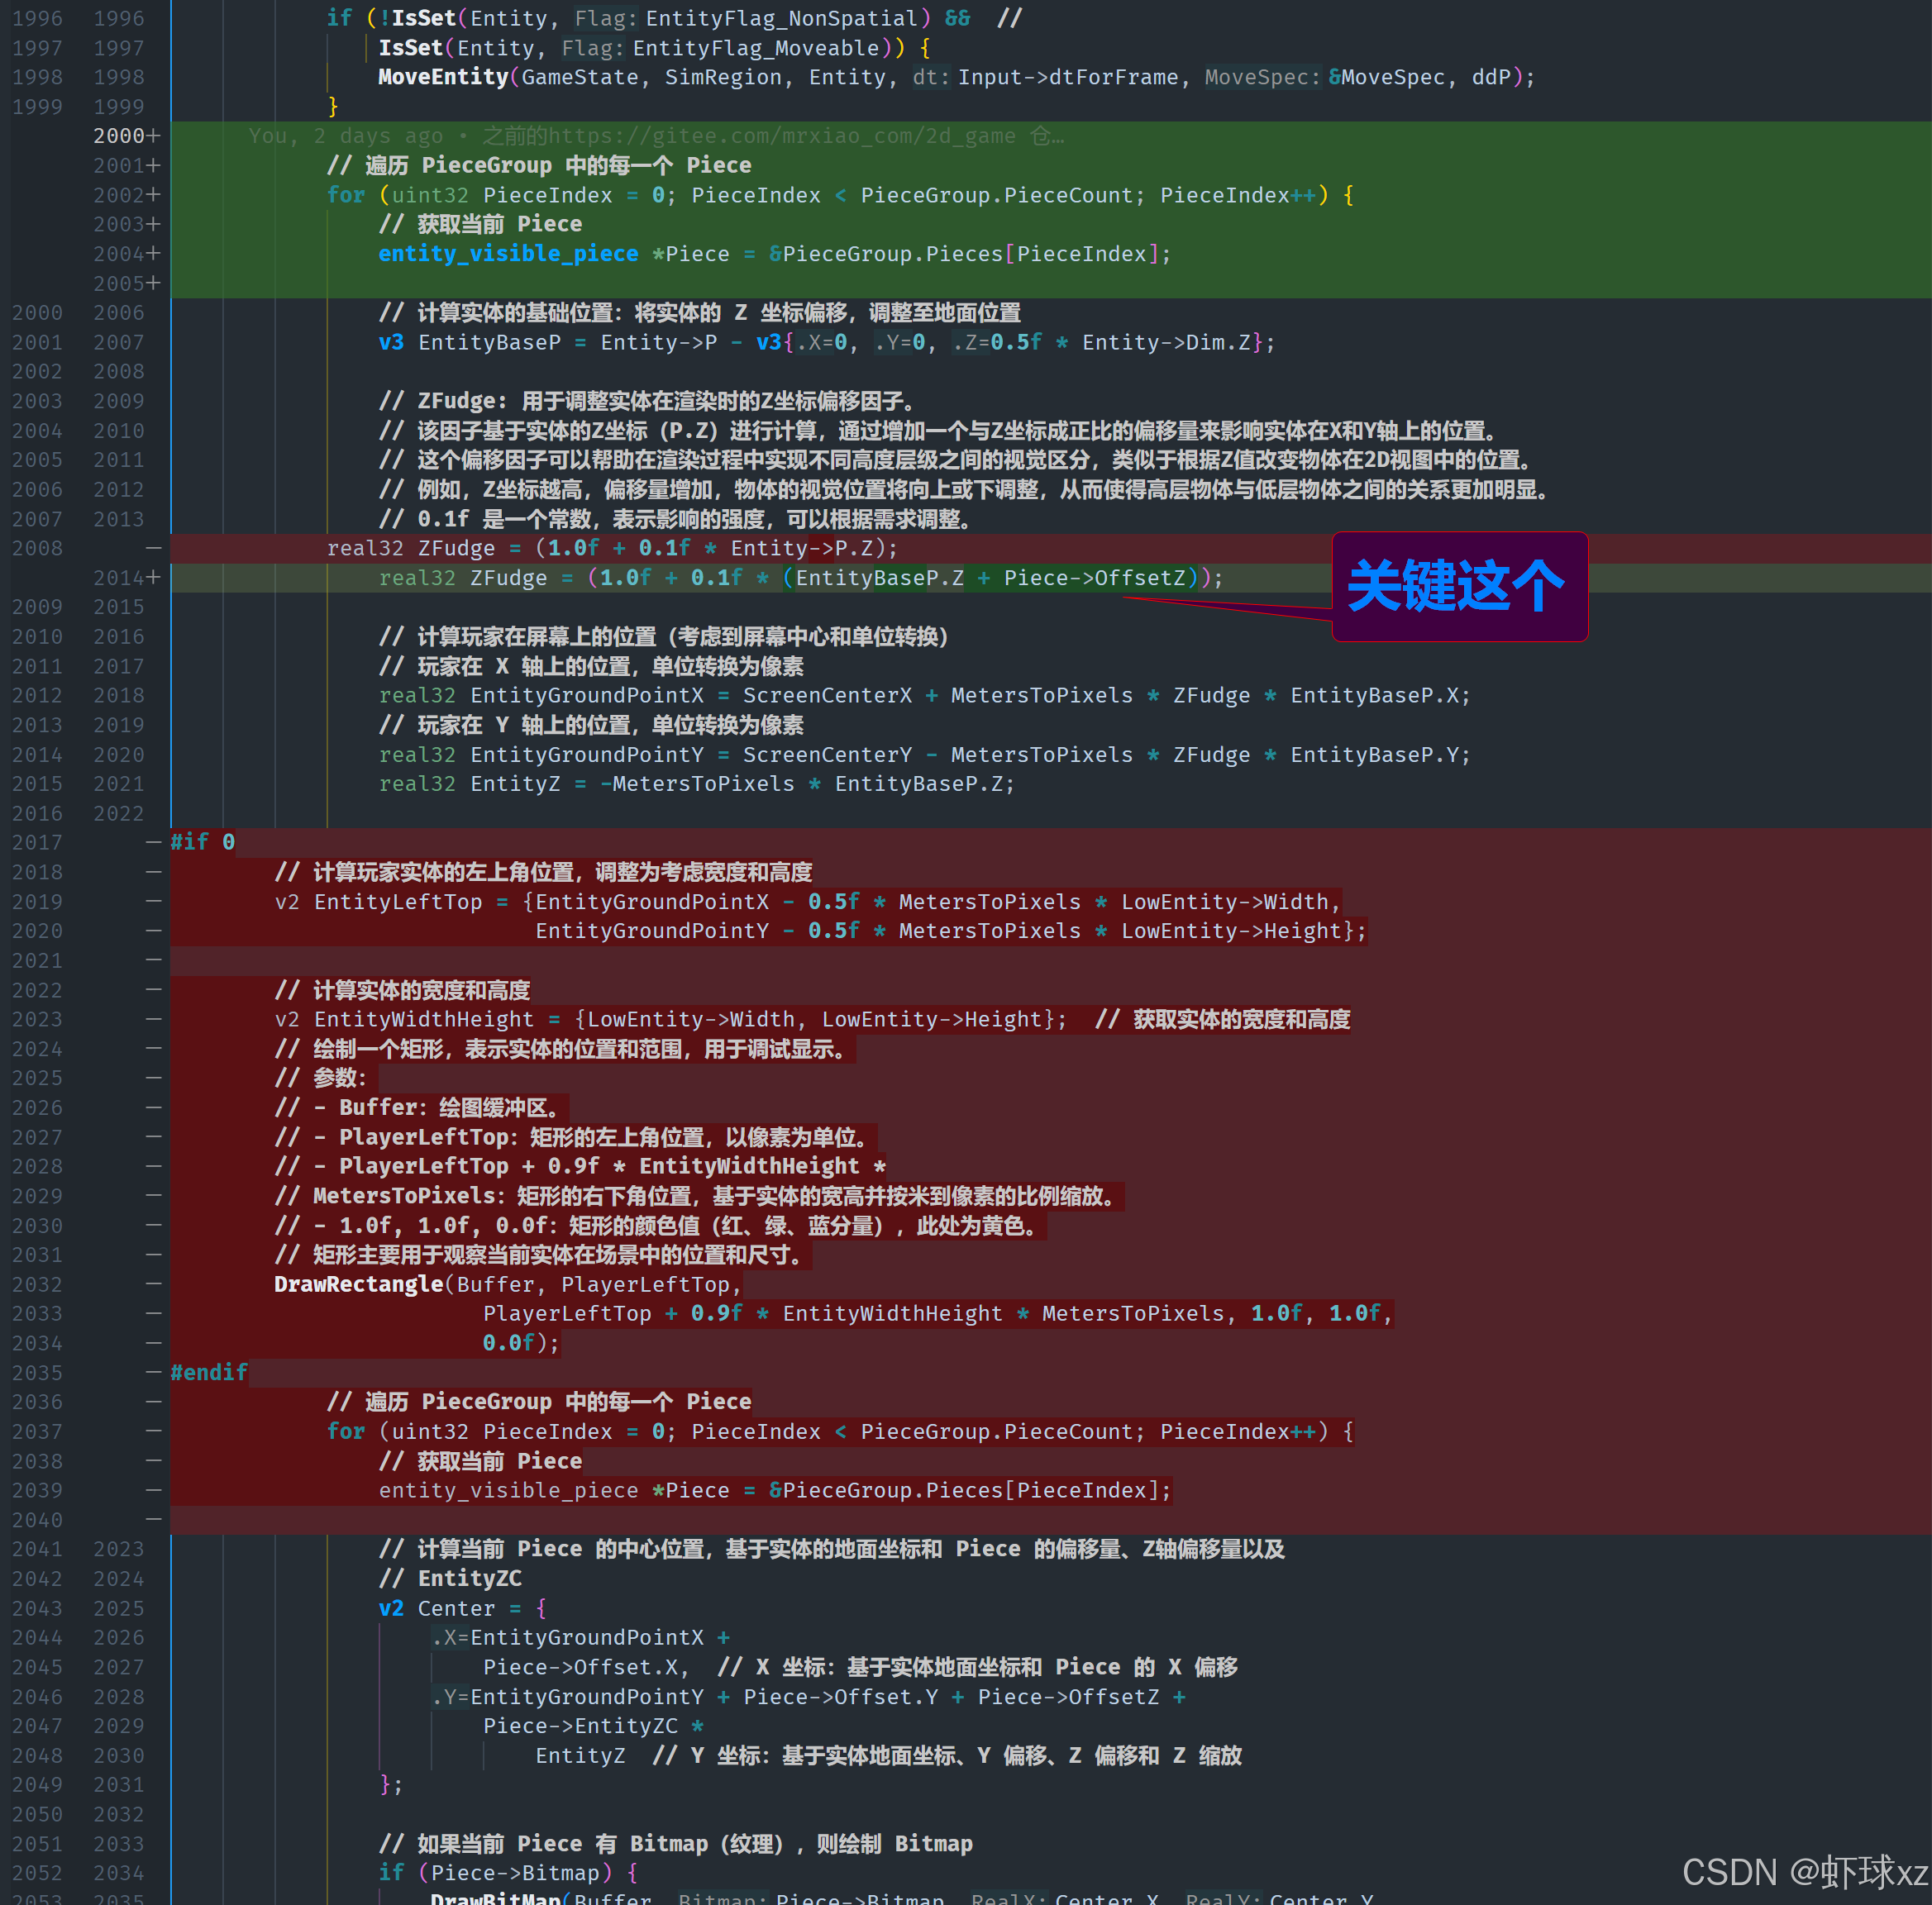This screenshot has height=1905, width=1932.
Task: Click Piece->Offset.X on line 2027
Action: click(x=580, y=1667)
